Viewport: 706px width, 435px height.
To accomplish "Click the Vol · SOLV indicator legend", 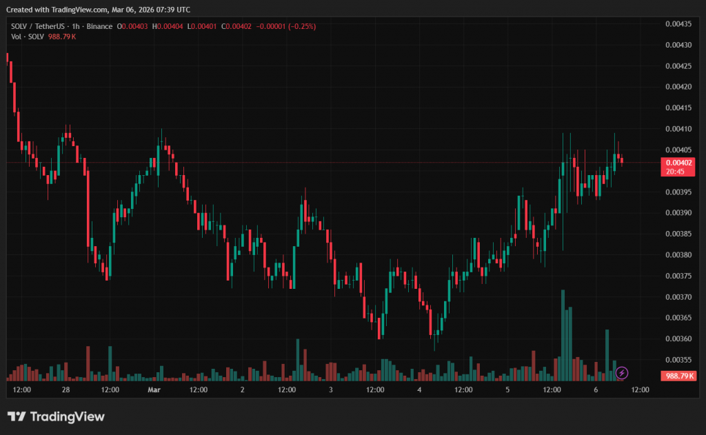I will pos(27,36).
